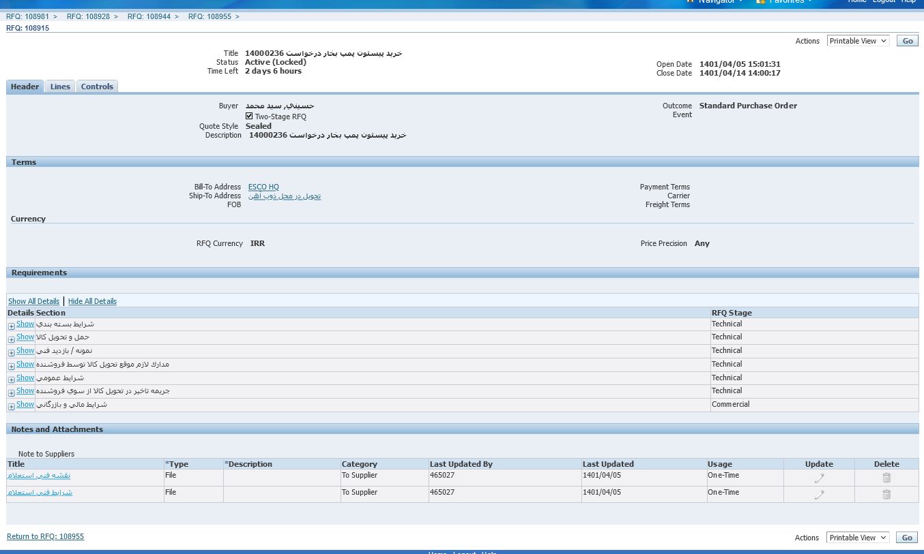
Task: Click Show link for مدارك لازم موقع تحويل كالا
Action: pos(25,364)
